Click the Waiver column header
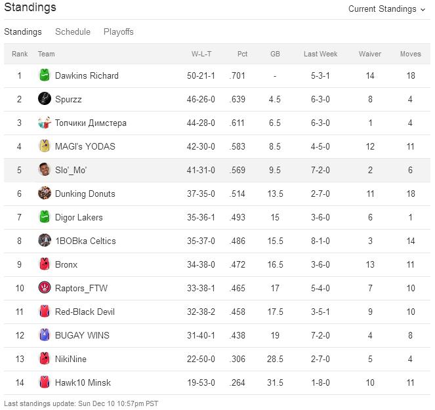The height and width of the screenshot is (410, 435). [370, 54]
